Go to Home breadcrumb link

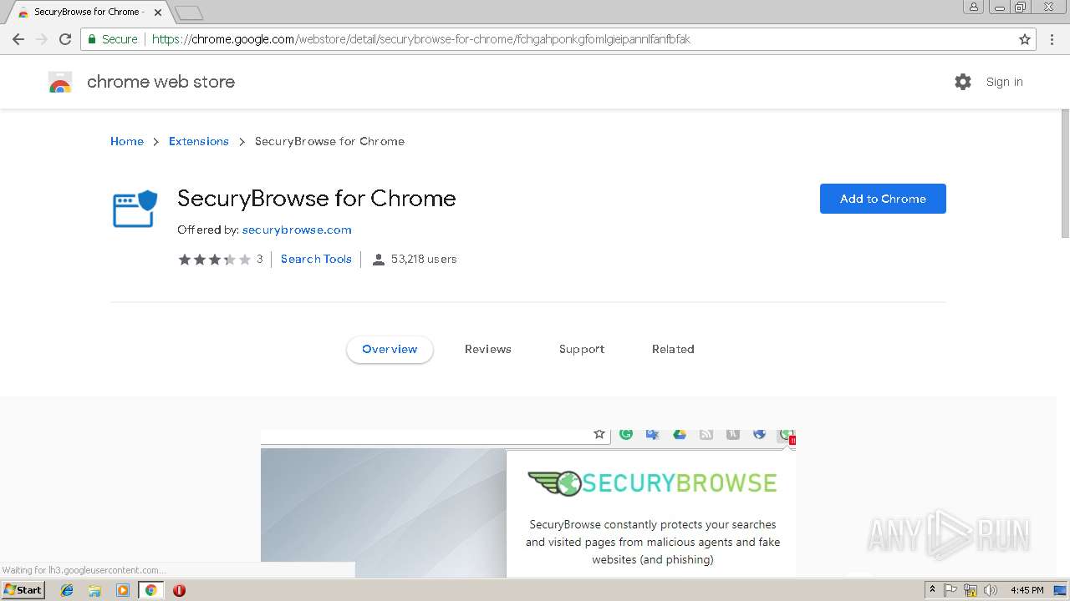tap(127, 141)
